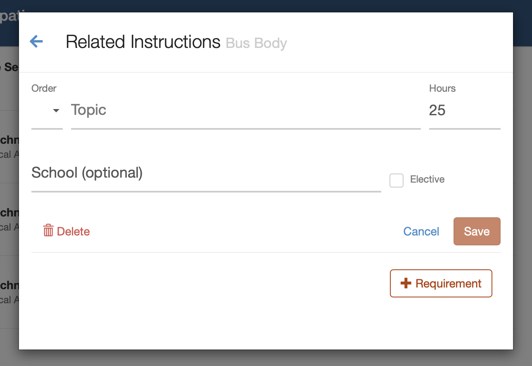The width and height of the screenshot is (532, 366).
Task: Click the red trash can icon
Action: (x=48, y=231)
